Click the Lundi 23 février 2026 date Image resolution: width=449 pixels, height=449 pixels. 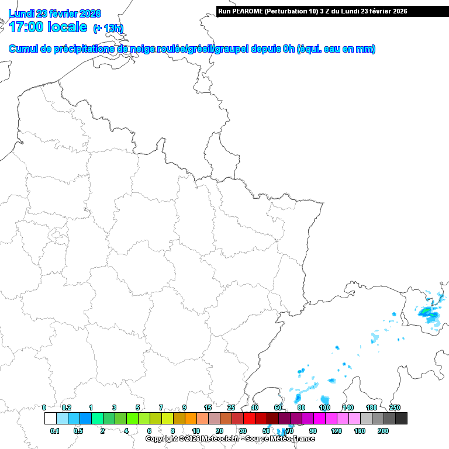(54, 13)
